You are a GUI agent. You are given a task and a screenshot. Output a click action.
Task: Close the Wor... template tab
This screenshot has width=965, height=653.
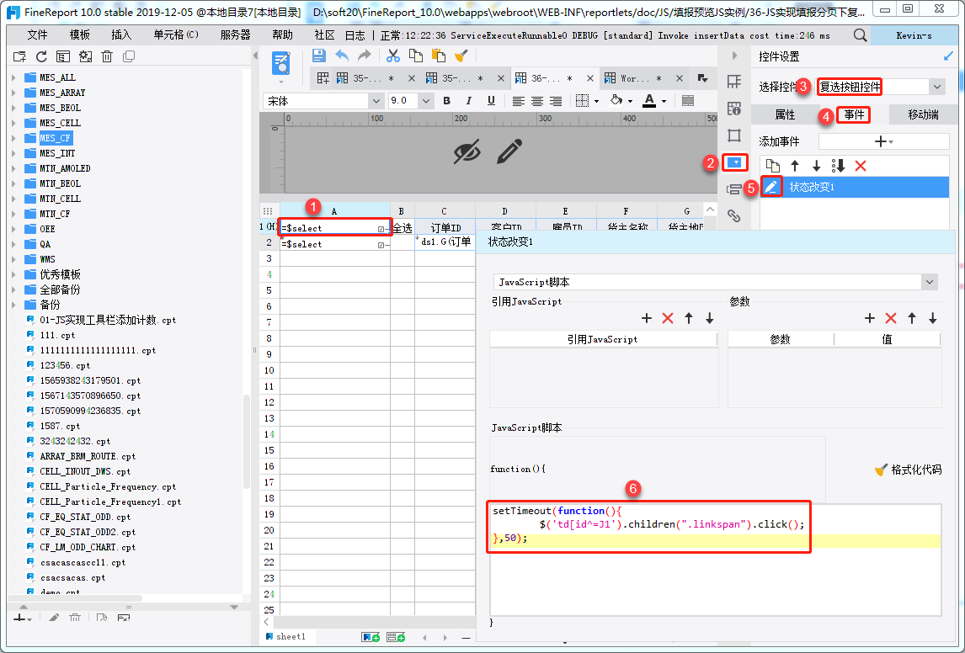tap(679, 78)
